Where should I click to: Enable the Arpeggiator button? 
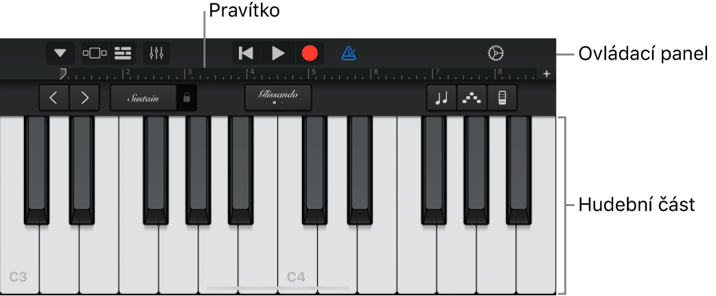click(x=472, y=98)
